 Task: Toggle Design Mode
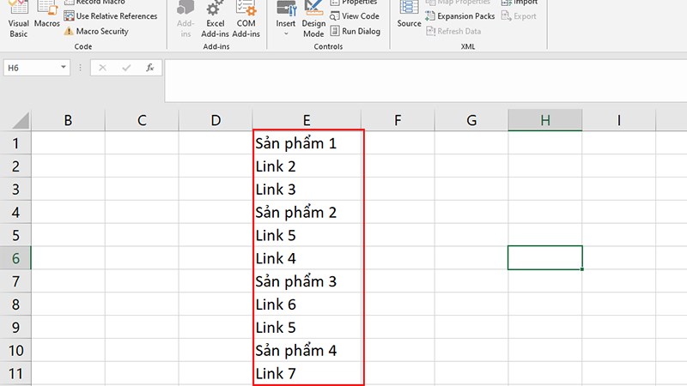pos(313,19)
